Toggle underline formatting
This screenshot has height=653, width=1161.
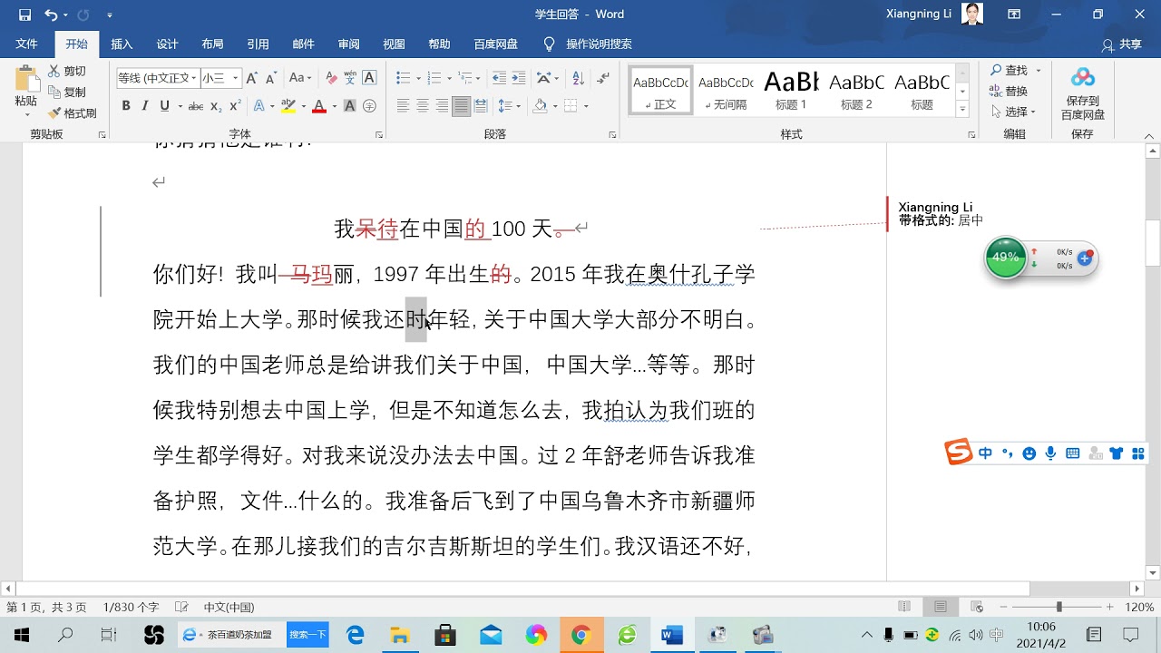(x=164, y=106)
